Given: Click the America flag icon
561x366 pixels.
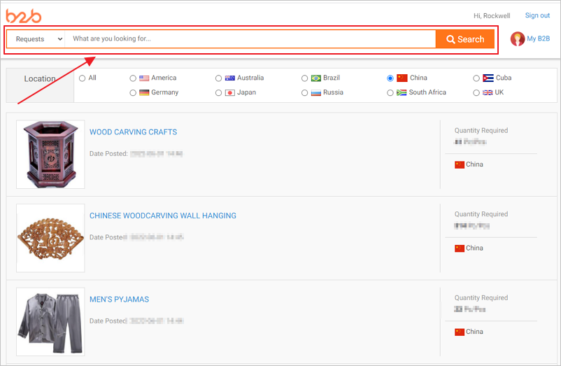Looking at the screenshot, I should 144,78.
